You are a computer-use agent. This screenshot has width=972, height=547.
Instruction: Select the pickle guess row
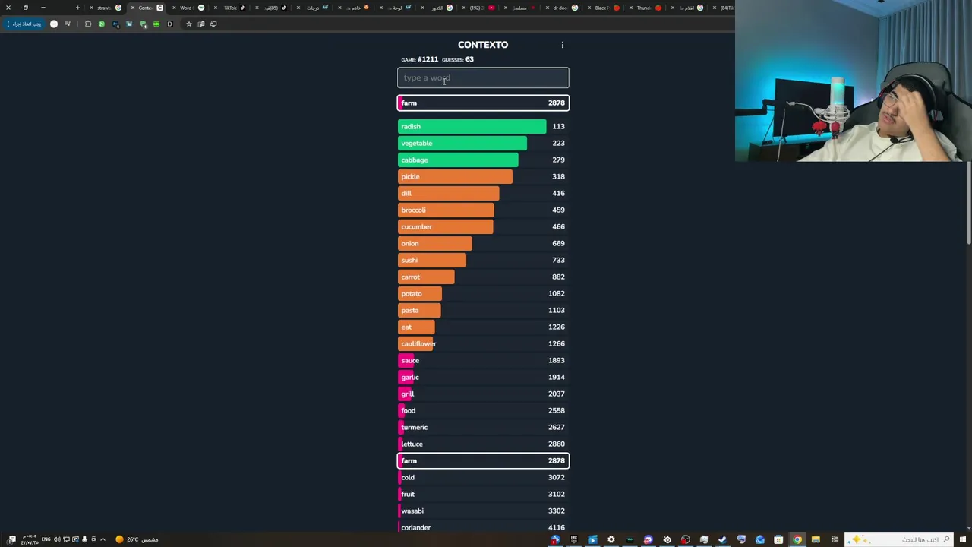[483, 176]
